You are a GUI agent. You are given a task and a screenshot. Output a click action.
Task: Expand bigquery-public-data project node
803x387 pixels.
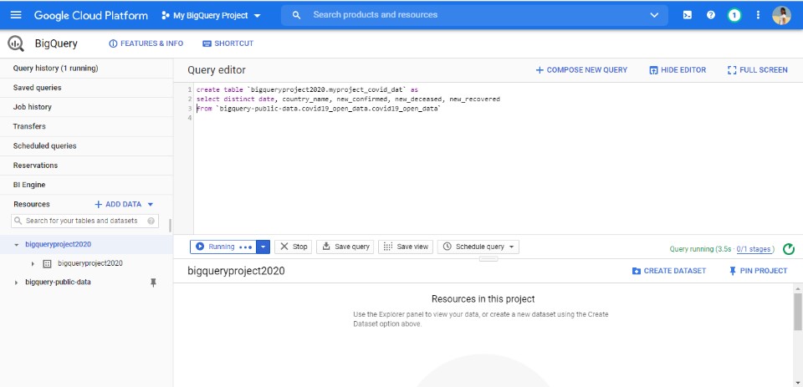(x=17, y=283)
